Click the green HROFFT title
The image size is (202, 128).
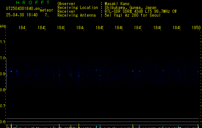[33, 3]
